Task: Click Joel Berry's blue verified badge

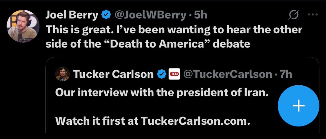Action: pos(105,16)
